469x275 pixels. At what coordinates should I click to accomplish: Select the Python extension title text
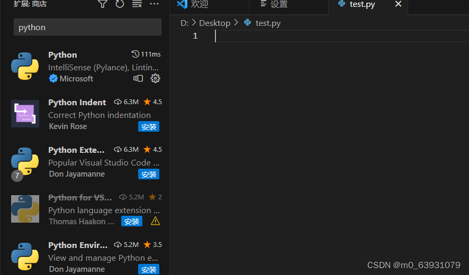pos(62,54)
